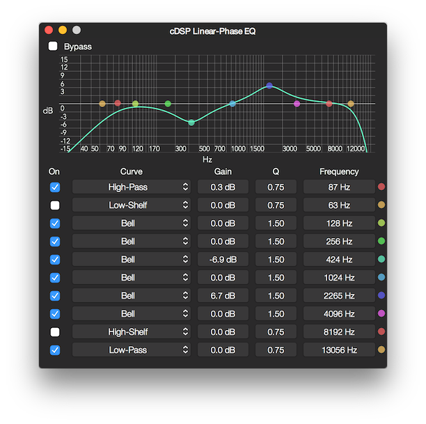Uncheck the 128 Hz Bell band

pyautogui.click(x=55, y=223)
